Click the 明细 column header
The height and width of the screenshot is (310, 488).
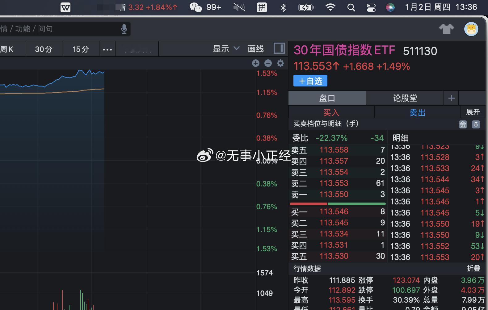click(401, 138)
